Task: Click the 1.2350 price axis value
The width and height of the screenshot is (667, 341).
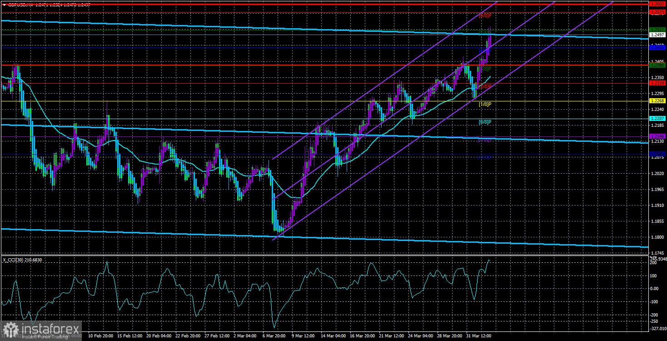Action: coord(657,77)
